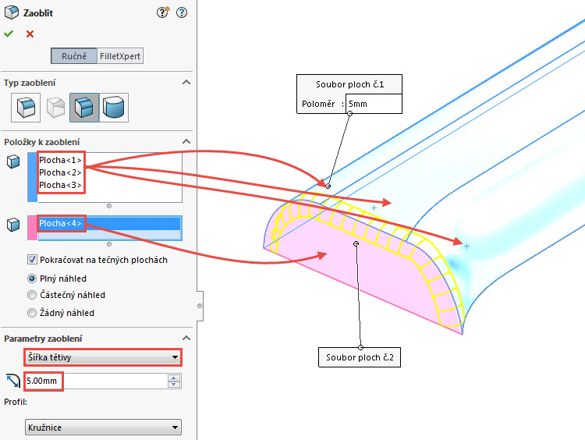
Task: Click the chord width dimension icon
Action: coord(13,381)
